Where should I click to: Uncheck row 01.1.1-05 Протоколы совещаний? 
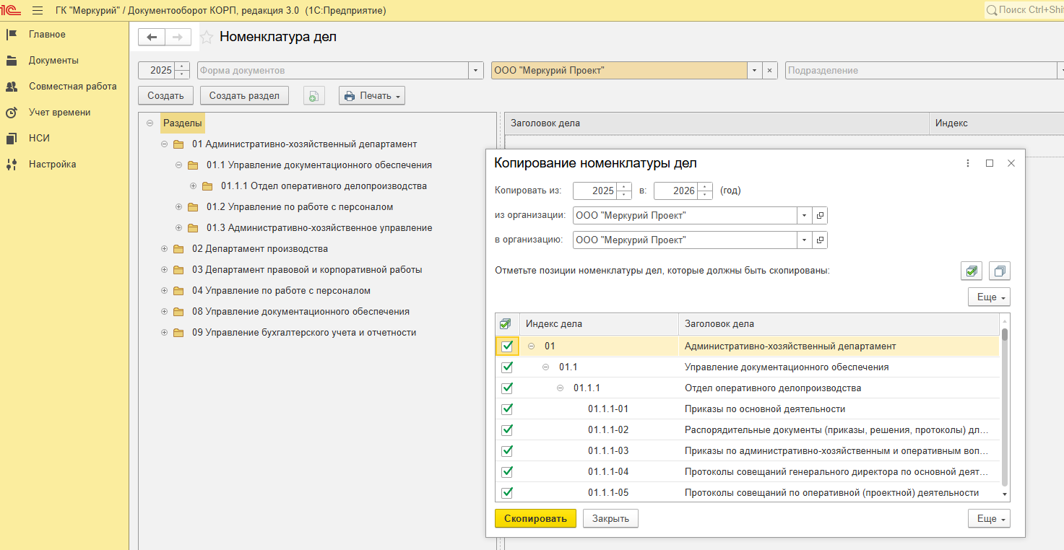[507, 493]
